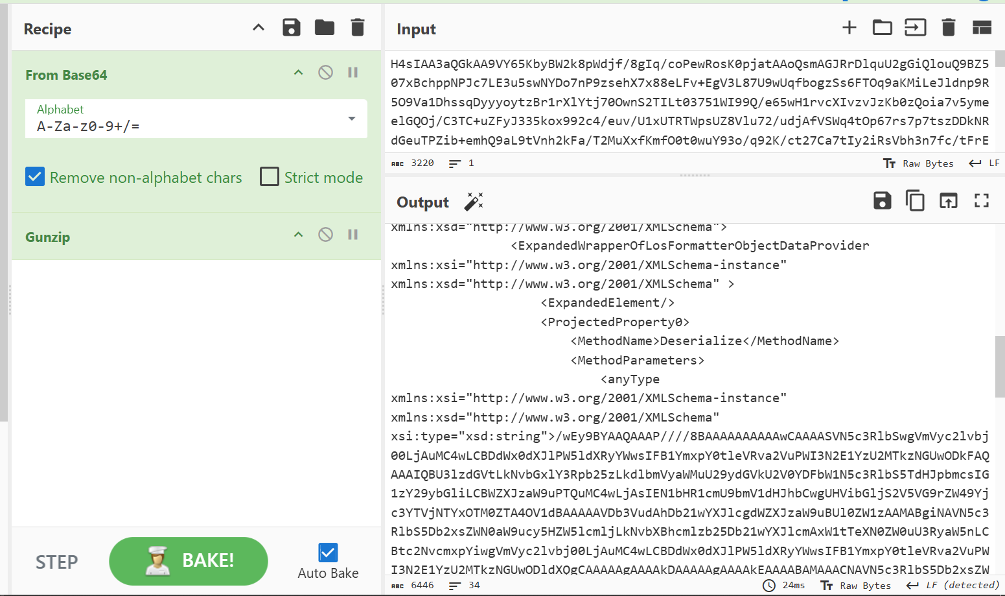The height and width of the screenshot is (596, 1005).
Task: Collapse the From Base64 operation
Action: (x=299, y=73)
